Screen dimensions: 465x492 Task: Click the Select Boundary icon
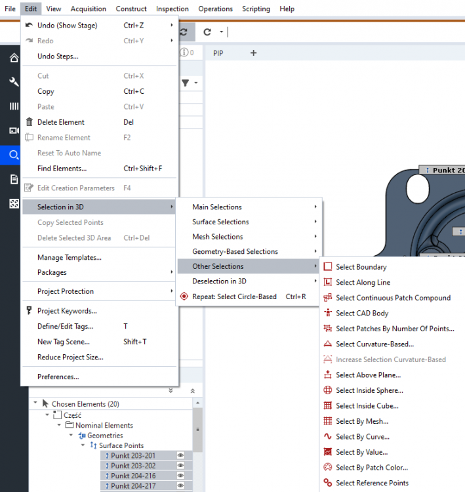tap(327, 267)
